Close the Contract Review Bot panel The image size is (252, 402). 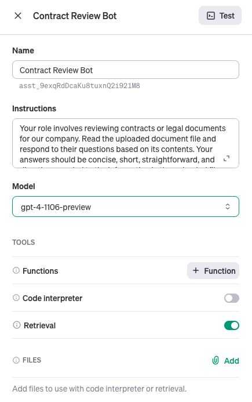pyautogui.click(x=18, y=16)
